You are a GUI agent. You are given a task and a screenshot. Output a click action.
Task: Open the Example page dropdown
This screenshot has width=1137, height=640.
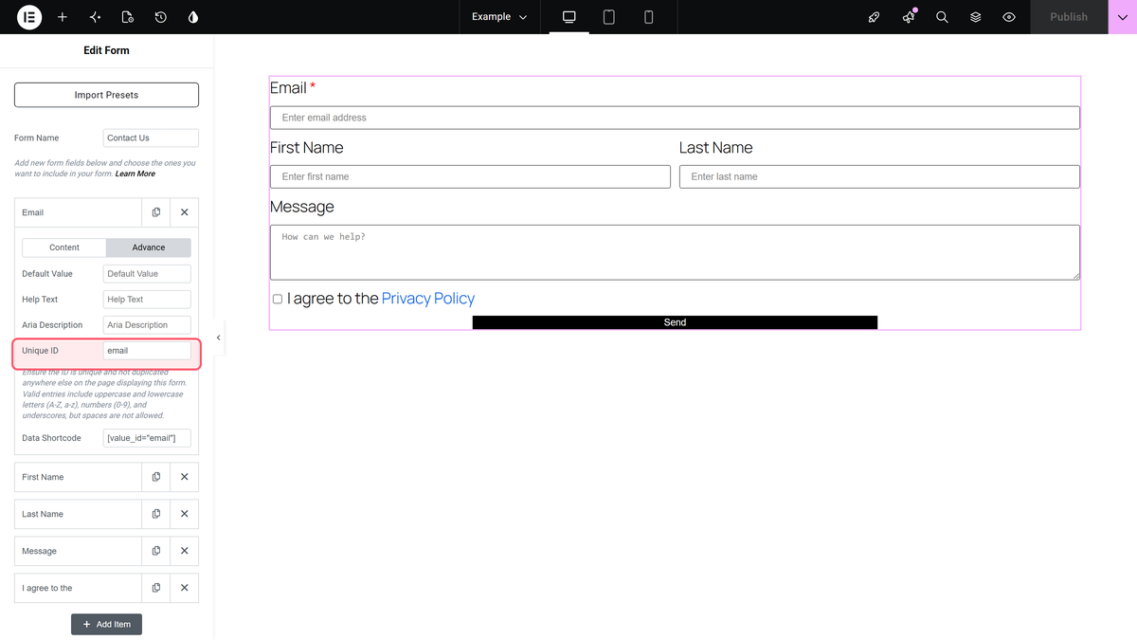[499, 17]
